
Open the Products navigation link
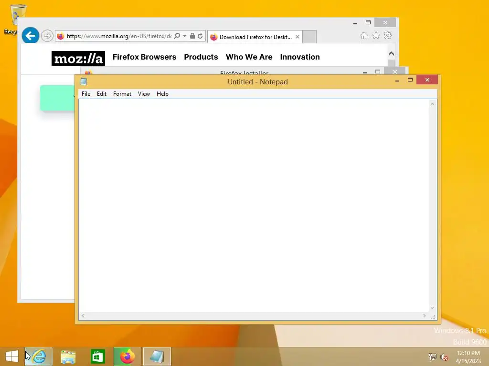coord(201,57)
